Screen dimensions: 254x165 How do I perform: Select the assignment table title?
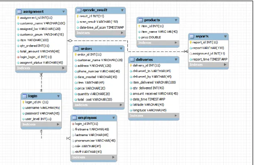click(x=33, y=12)
